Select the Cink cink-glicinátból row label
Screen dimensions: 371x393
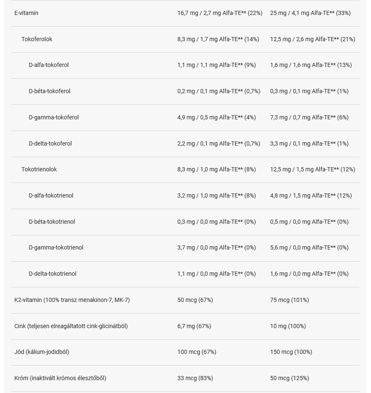71,326
